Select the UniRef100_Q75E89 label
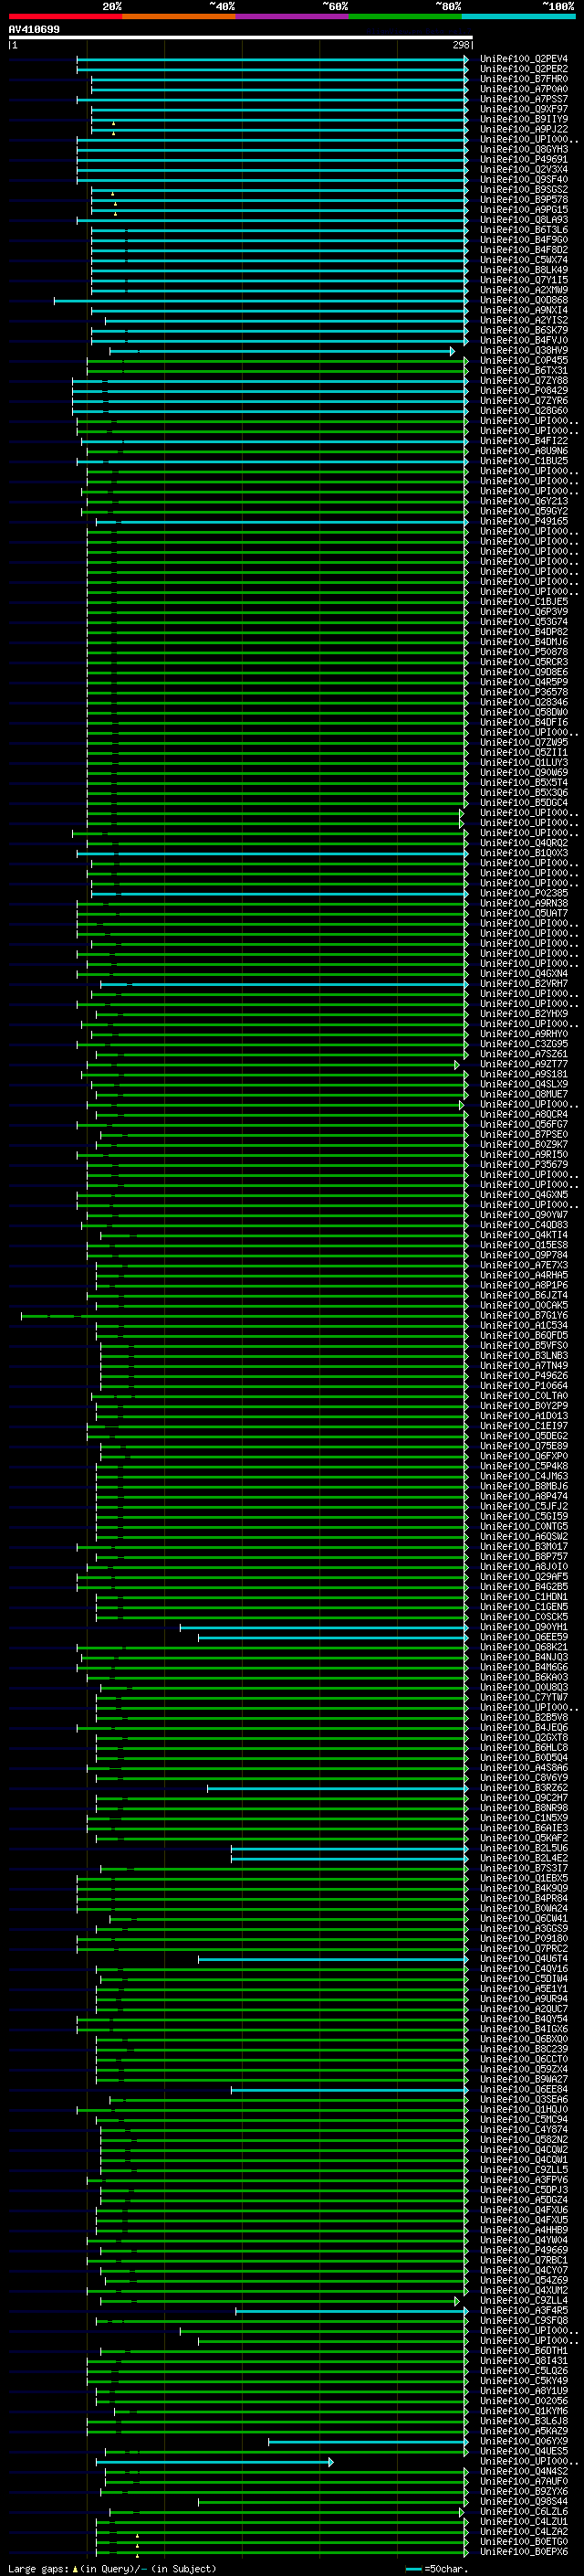This screenshot has width=584, height=2576. (x=524, y=1446)
